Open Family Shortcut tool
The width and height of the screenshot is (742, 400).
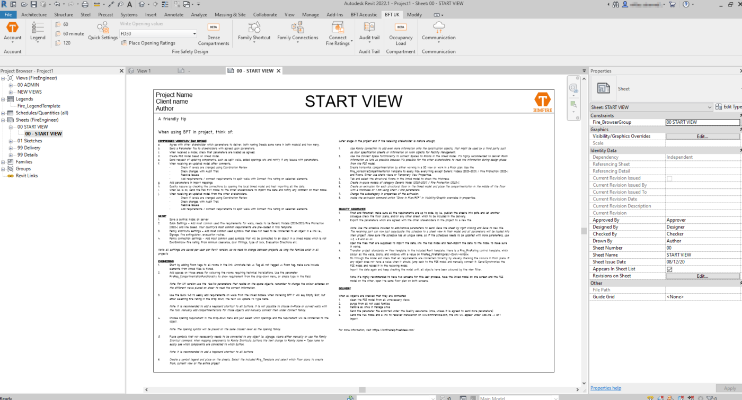point(254,32)
